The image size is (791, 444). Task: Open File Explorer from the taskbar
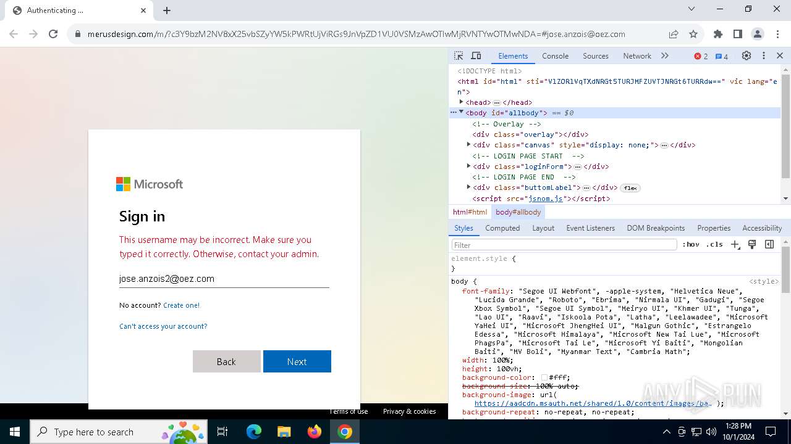pyautogui.click(x=284, y=432)
